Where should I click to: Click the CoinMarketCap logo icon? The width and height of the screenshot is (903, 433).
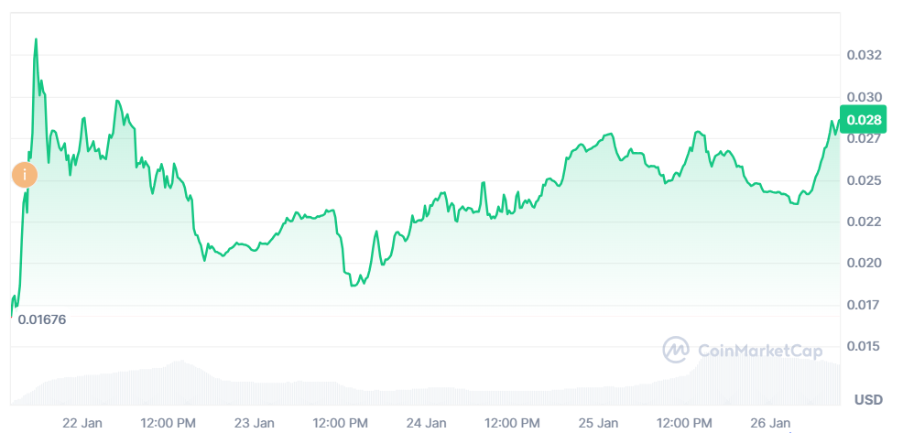click(x=676, y=350)
